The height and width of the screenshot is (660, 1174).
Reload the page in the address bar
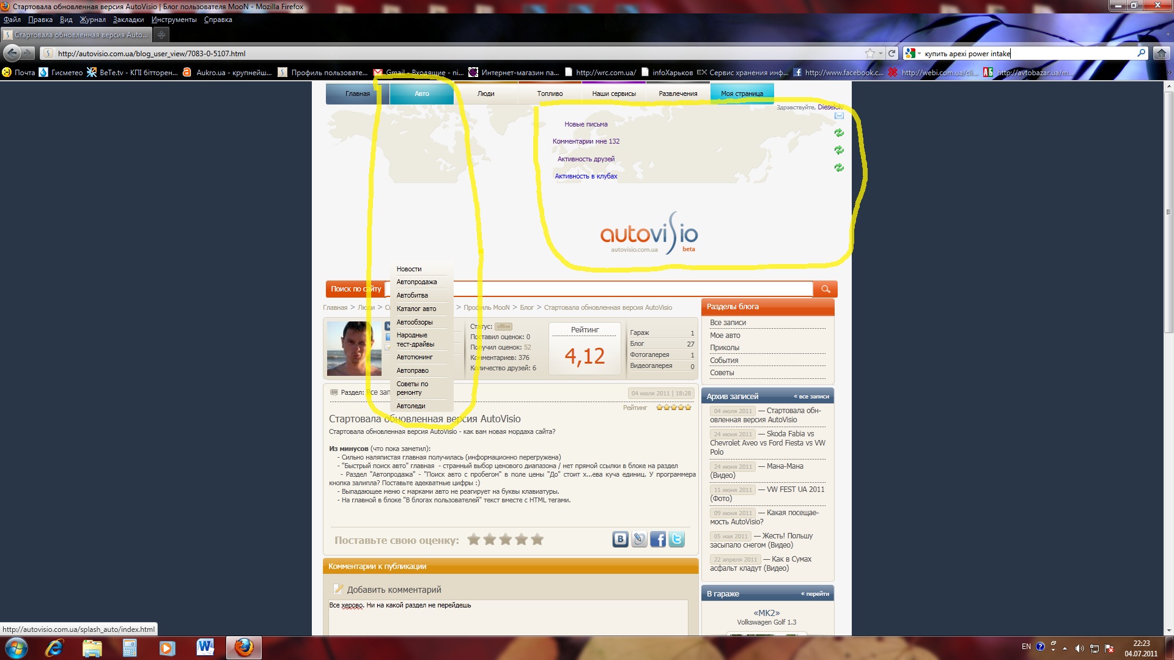tap(892, 53)
